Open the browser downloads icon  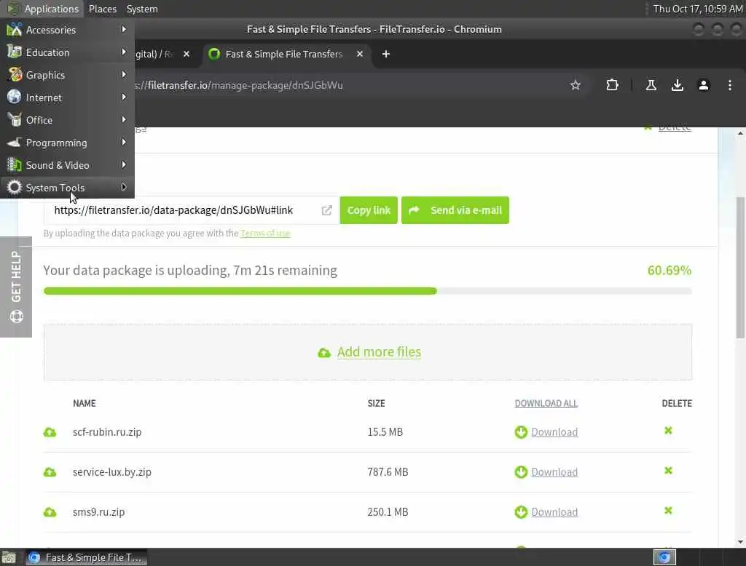point(677,86)
